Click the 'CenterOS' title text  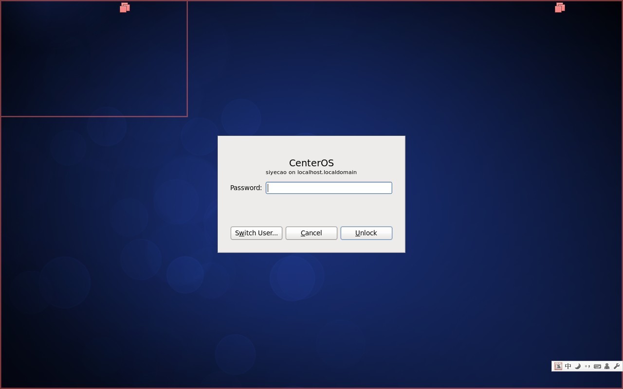coord(311,163)
